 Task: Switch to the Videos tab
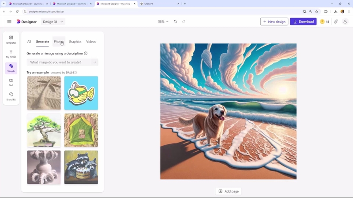[91, 41]
